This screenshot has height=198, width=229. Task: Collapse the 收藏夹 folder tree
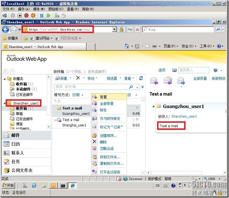[5, 79]
